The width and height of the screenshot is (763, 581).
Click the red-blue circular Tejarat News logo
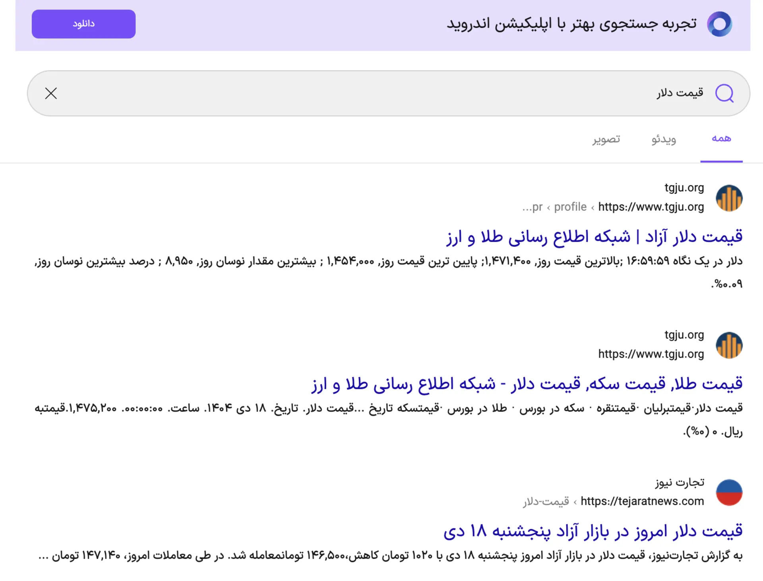point(729,493)
